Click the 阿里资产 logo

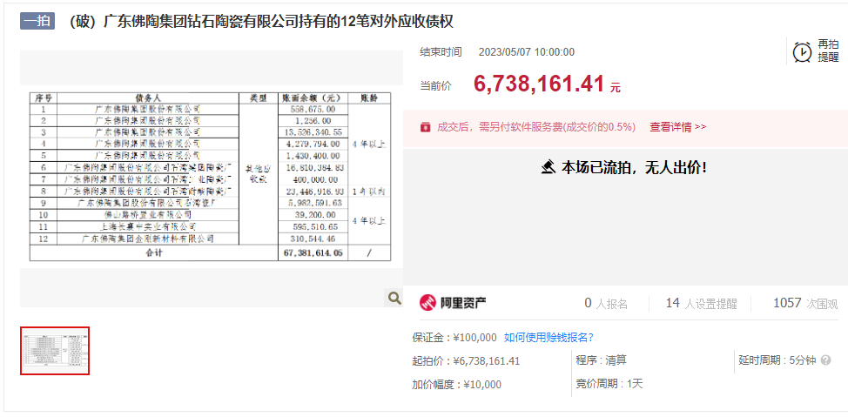(454, 303)
